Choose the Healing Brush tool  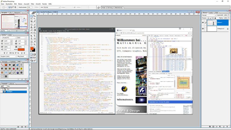31,24
